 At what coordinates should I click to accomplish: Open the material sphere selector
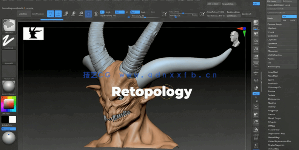coord(9,87)
